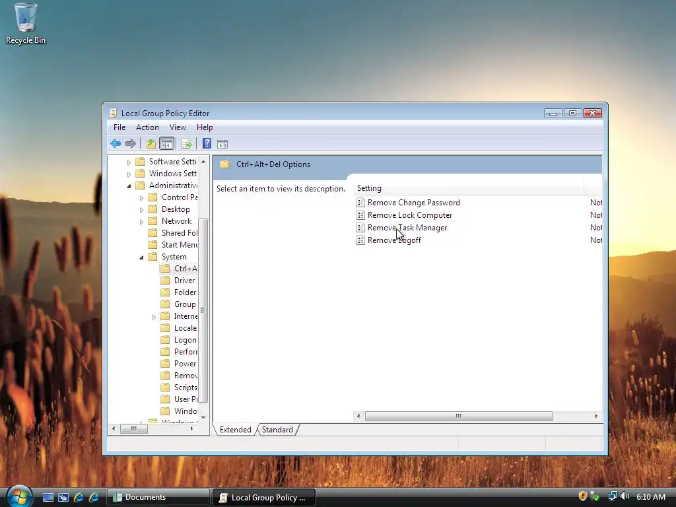Expand the Windows Settings tree node
This screenshot has height=507, width=676.
129,174
